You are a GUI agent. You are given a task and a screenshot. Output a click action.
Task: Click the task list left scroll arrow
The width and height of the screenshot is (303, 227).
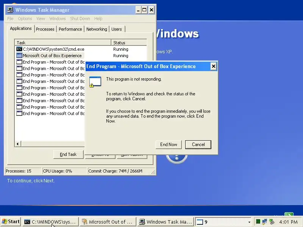(x=17, y=144)
